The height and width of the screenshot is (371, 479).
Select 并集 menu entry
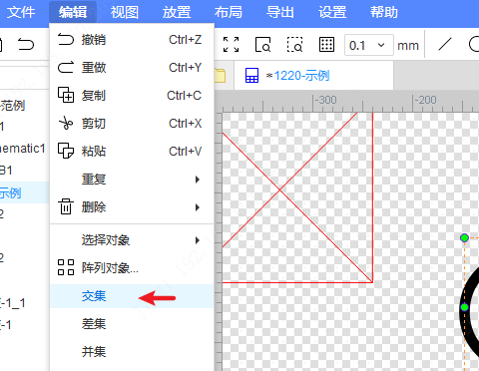click(132, 352)
